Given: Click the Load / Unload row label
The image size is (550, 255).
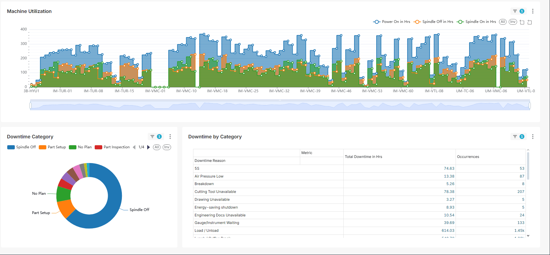Looking at the screenshot, I should (x=207, y=231).
